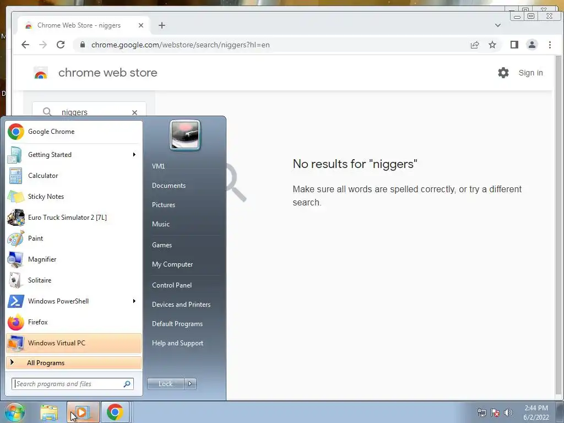Image resolution: width=564 pixels, height=423 pixels.
Task: Close the Chrome Web Store tab
Action: pyautogui.click(x=141, y=25)
